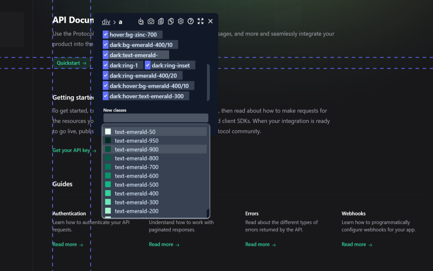The height and width of the screenshot is (271, 433).
Task: Untick the dark:ring-1 class
Action: [106, 65]
